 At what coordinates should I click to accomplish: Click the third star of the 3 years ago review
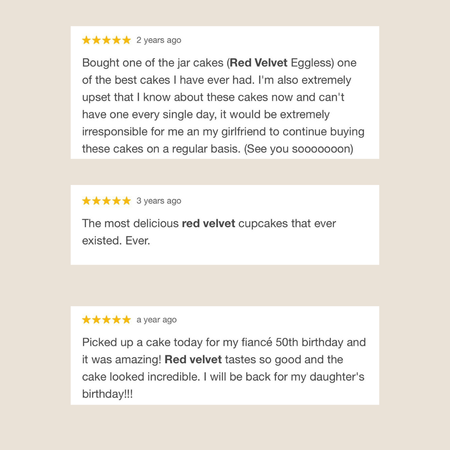point(107,200)
